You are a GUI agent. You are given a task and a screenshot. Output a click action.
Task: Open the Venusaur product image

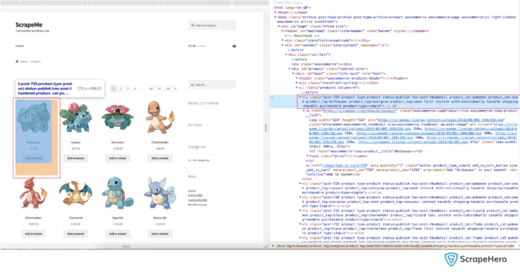[x=117, y=117]
